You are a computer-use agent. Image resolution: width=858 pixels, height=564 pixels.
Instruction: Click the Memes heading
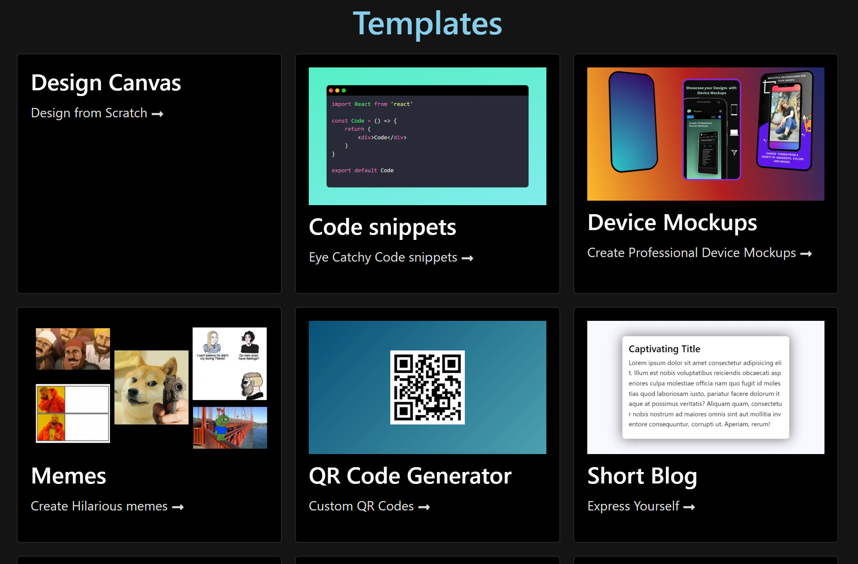[x=69, y=476]
